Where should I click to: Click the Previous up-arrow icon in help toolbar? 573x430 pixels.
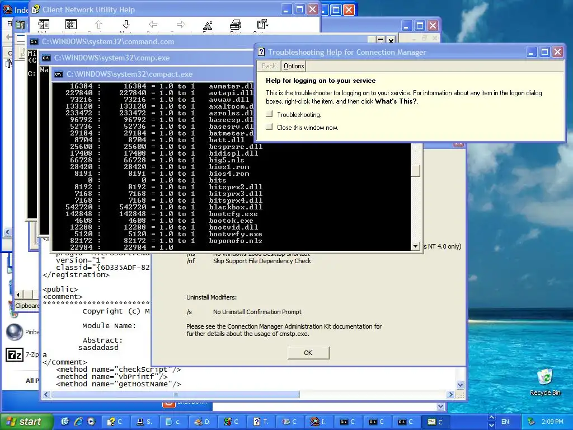click(98, 25)
